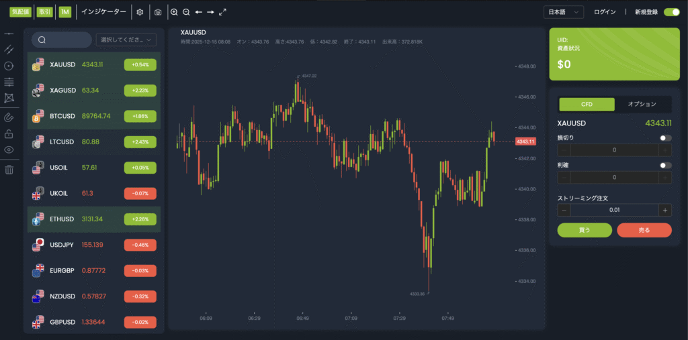
Task: Take chart screenshot with camera icon
Action: [x=158, y=12]
